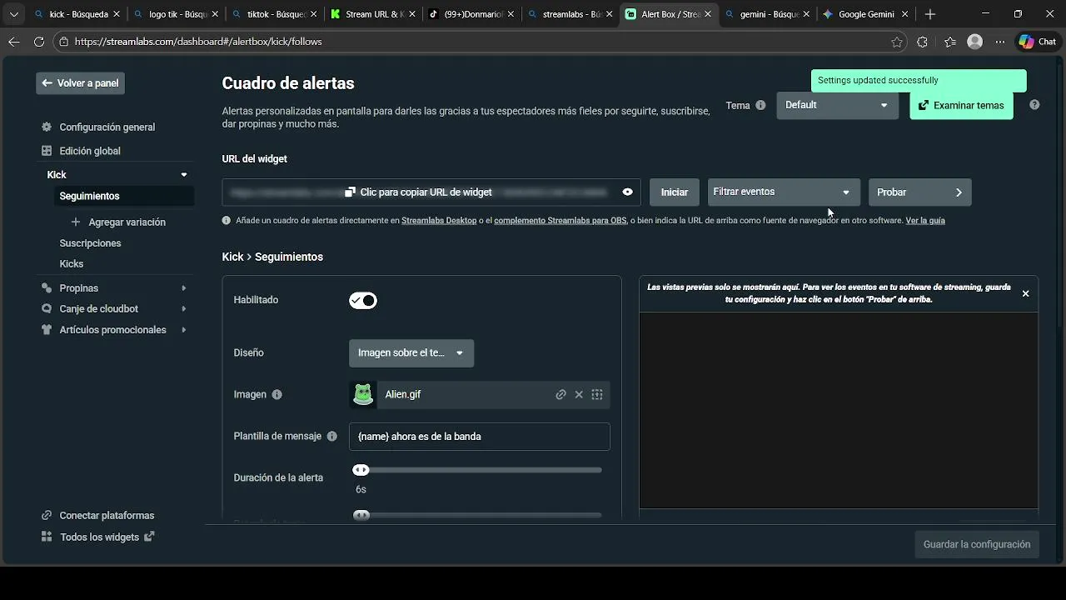Click the Propinas puzzle icon
The image size is (1066, 600).
point(47,288)
